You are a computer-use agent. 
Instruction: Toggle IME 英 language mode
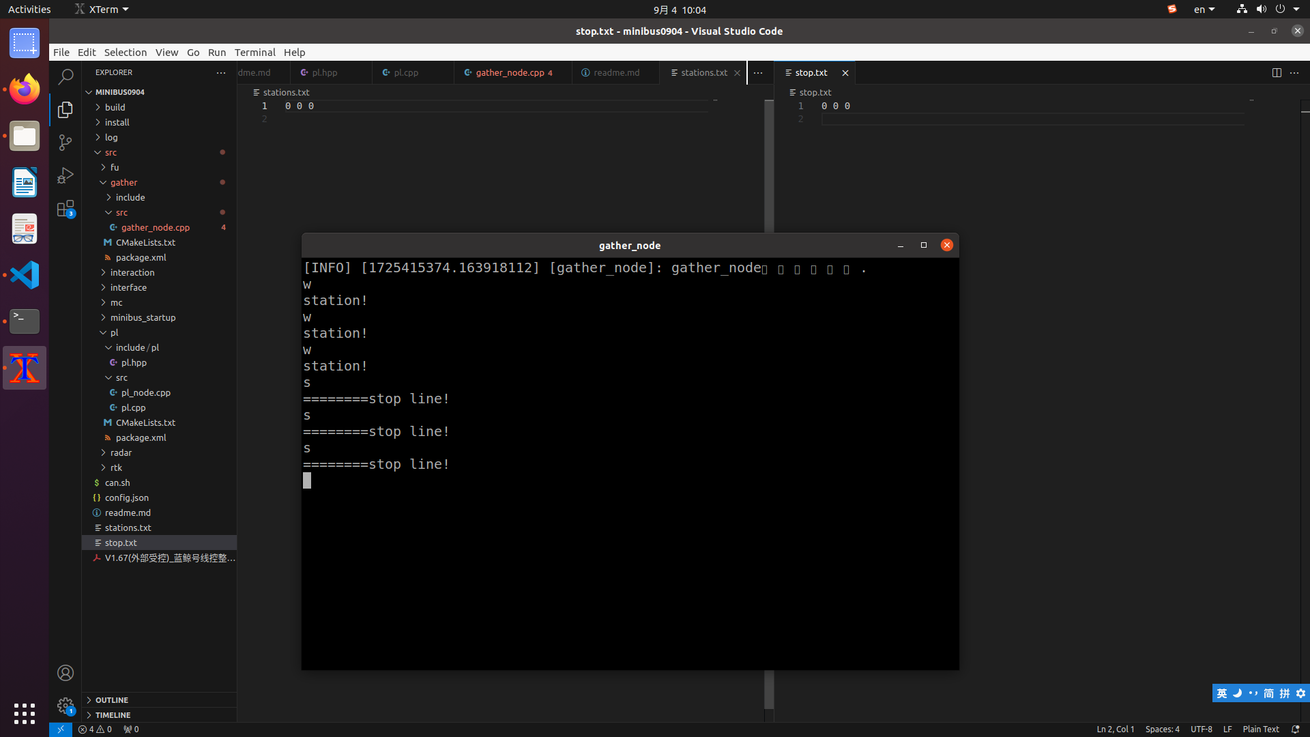pyautogui.click(x=1221, y=693)
